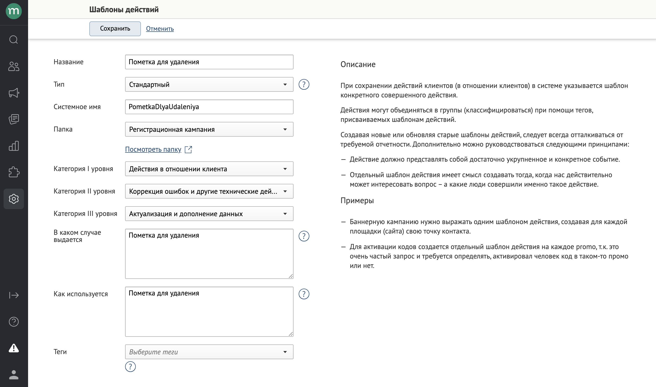Click into the Системное имя field
This screenshot has height=387, width=656.
[x=209, y=107]
